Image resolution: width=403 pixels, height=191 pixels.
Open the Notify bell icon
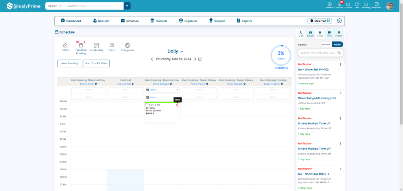[340, 6]
